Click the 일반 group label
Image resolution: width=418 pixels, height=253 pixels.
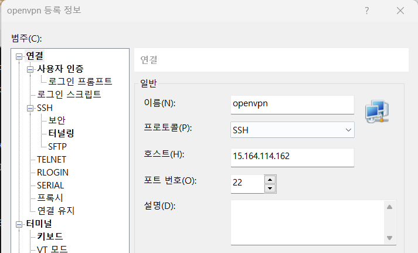pos(148,83)
